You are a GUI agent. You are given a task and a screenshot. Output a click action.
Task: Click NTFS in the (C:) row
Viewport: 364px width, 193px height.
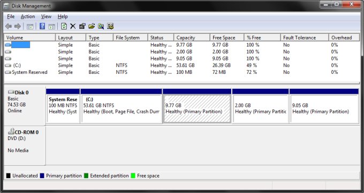(122, 65)
